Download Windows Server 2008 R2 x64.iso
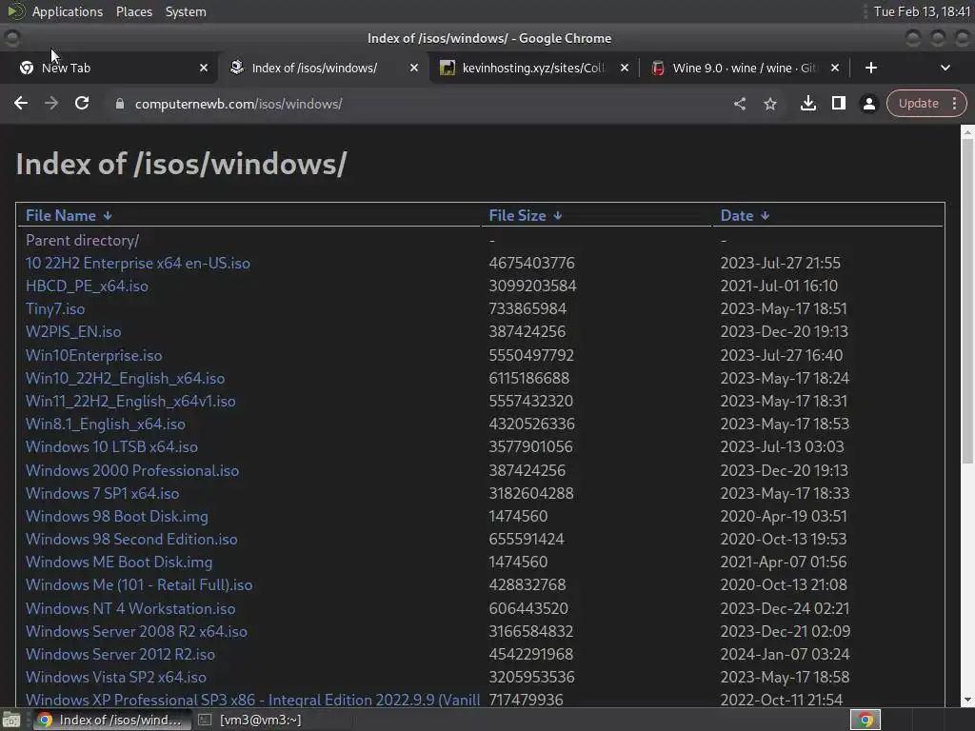Image resolution: width=975 pixels, height=731 pixels. (136, 632)
